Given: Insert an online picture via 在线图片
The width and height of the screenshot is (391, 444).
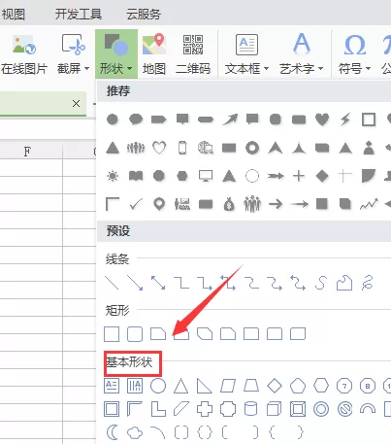Looking at the screenshot, I should click(x=24, y=54).
